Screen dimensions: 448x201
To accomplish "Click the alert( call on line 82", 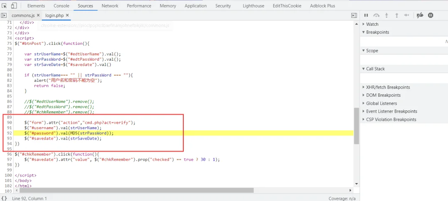I will pyautogui.click(x=41, y=80).
